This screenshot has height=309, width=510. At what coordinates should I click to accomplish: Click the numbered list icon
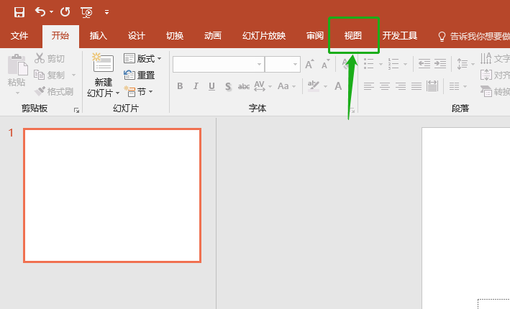click(x=393, y=64)
